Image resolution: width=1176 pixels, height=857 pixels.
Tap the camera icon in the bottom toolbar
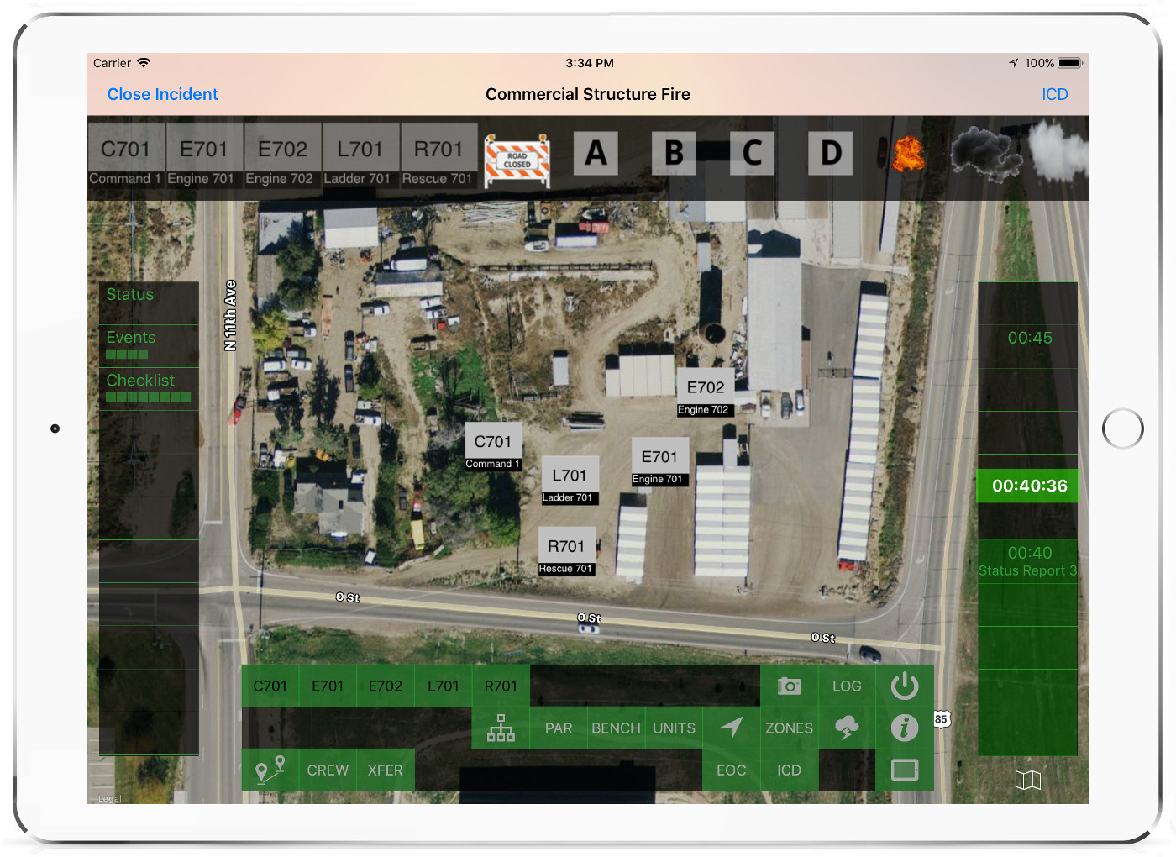[x=789, y=686]
